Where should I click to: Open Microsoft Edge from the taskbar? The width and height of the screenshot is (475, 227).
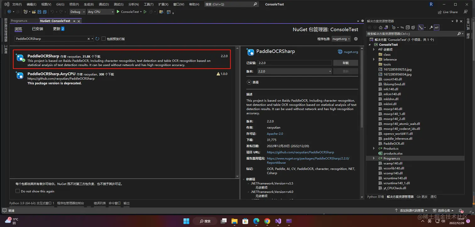tap(256, 221)
